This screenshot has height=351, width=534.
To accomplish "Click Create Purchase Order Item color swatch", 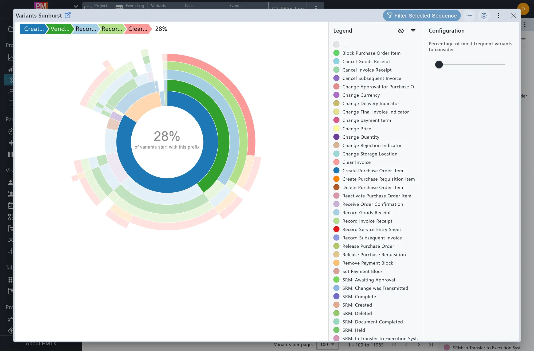I will (x=336, y=170).
